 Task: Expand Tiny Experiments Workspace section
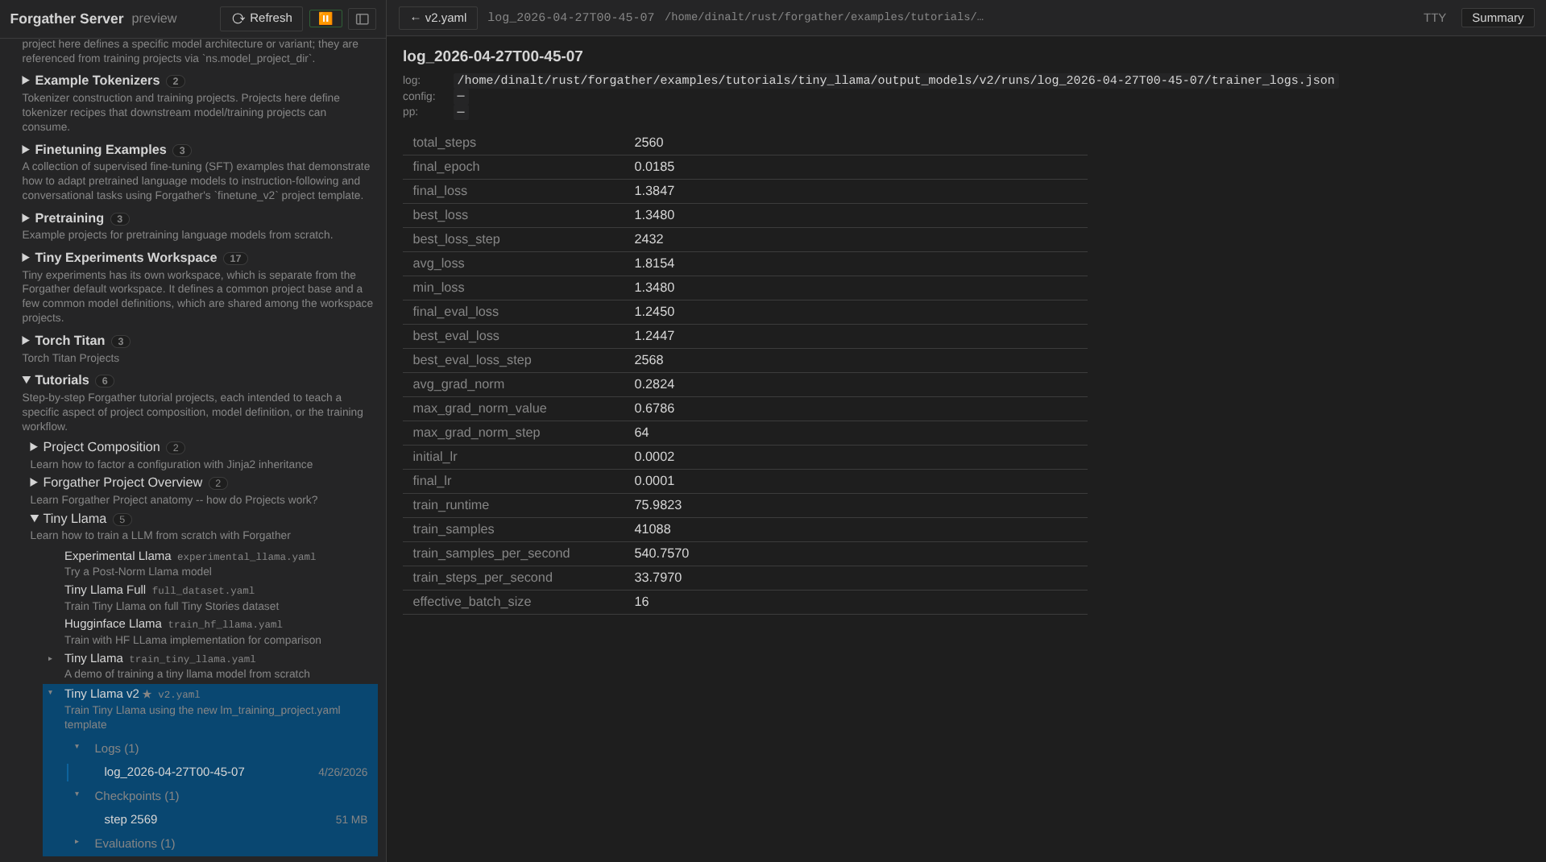pyautogui.click(x=26, y=258)
